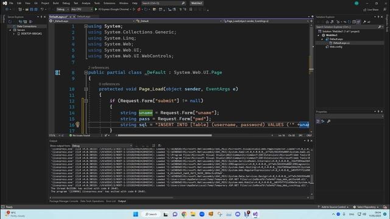Select Web.config in Solution Explorer
The width and height of the screenshot is (390, 219).
(336, 47)
